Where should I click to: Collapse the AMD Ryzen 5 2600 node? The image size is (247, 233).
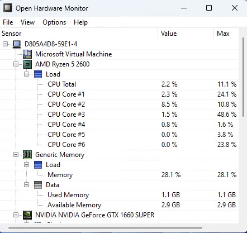16,64
